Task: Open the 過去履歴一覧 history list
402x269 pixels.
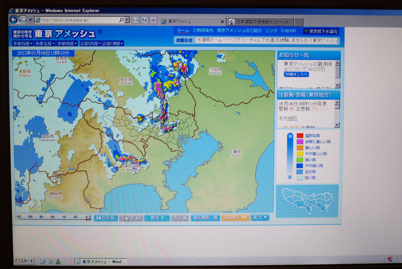Action: tap(205, 218)
